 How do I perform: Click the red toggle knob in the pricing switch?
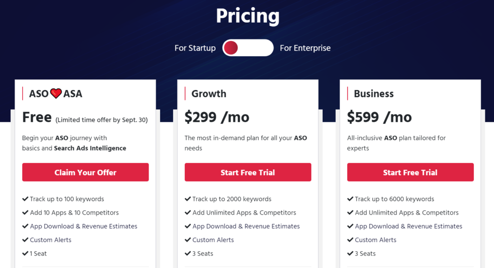[231, 48]
